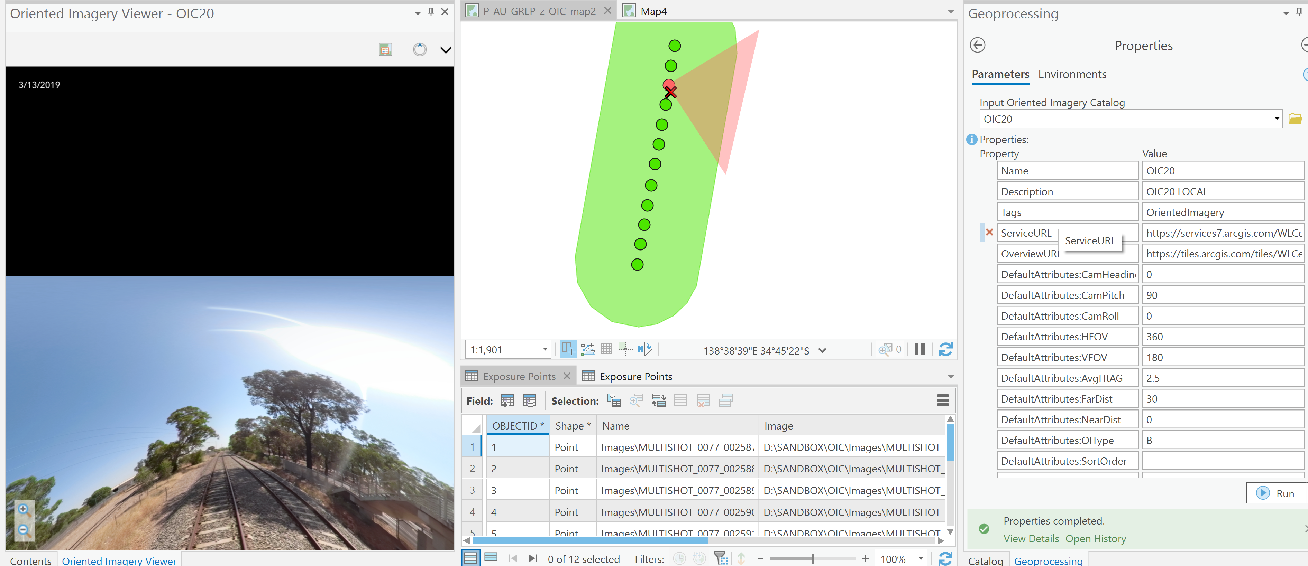Go to the last record in the table
1308x566 pixels.
point(533,558)
